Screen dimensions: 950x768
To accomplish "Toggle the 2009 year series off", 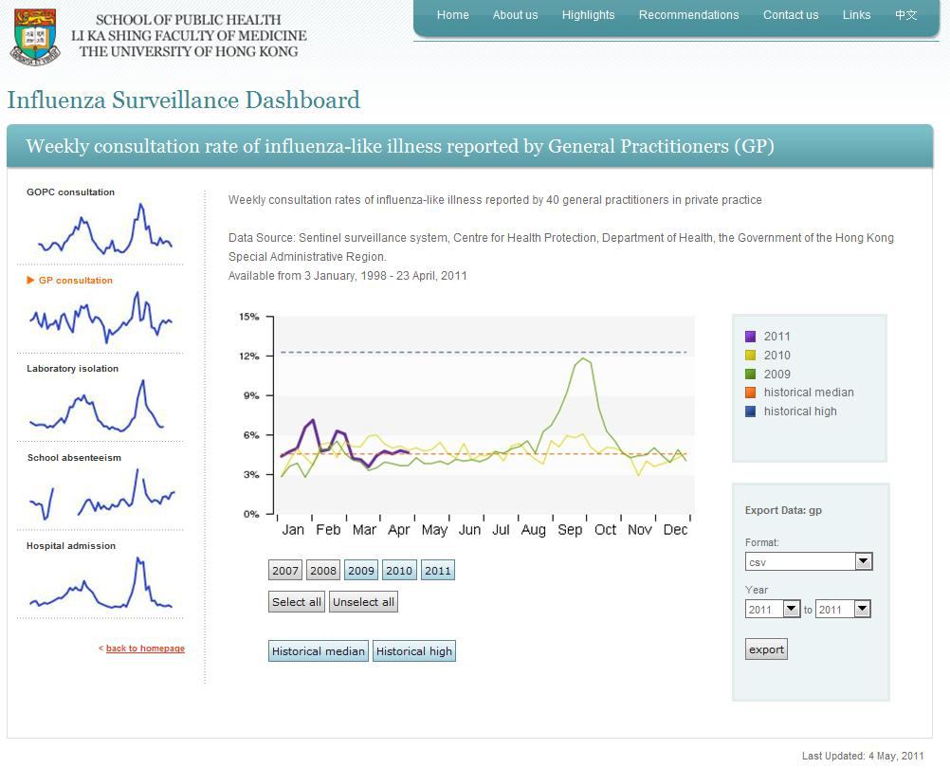I will [361, 571].
